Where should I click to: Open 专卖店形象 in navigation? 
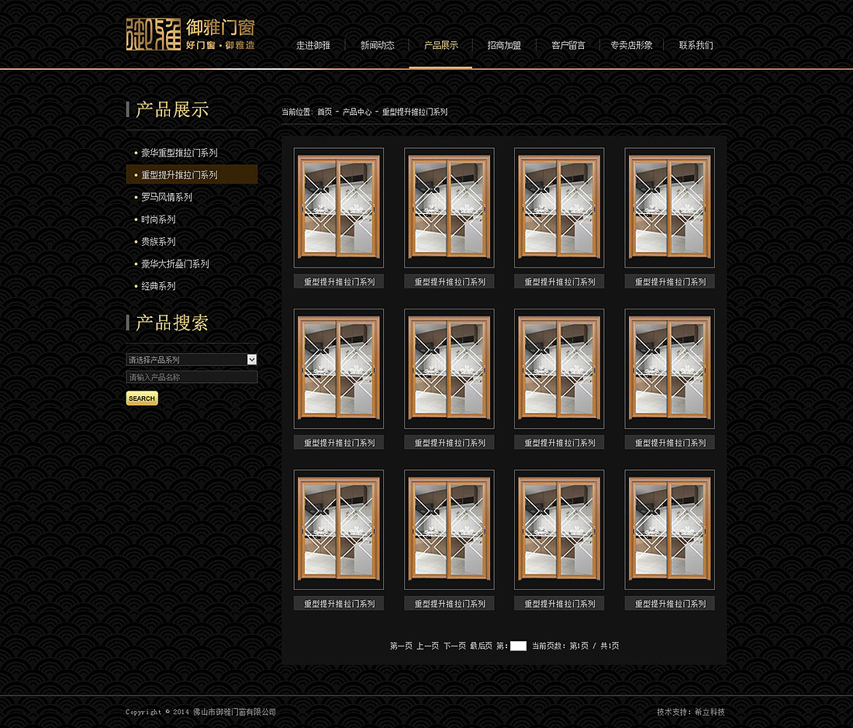(x=631, y=45)
